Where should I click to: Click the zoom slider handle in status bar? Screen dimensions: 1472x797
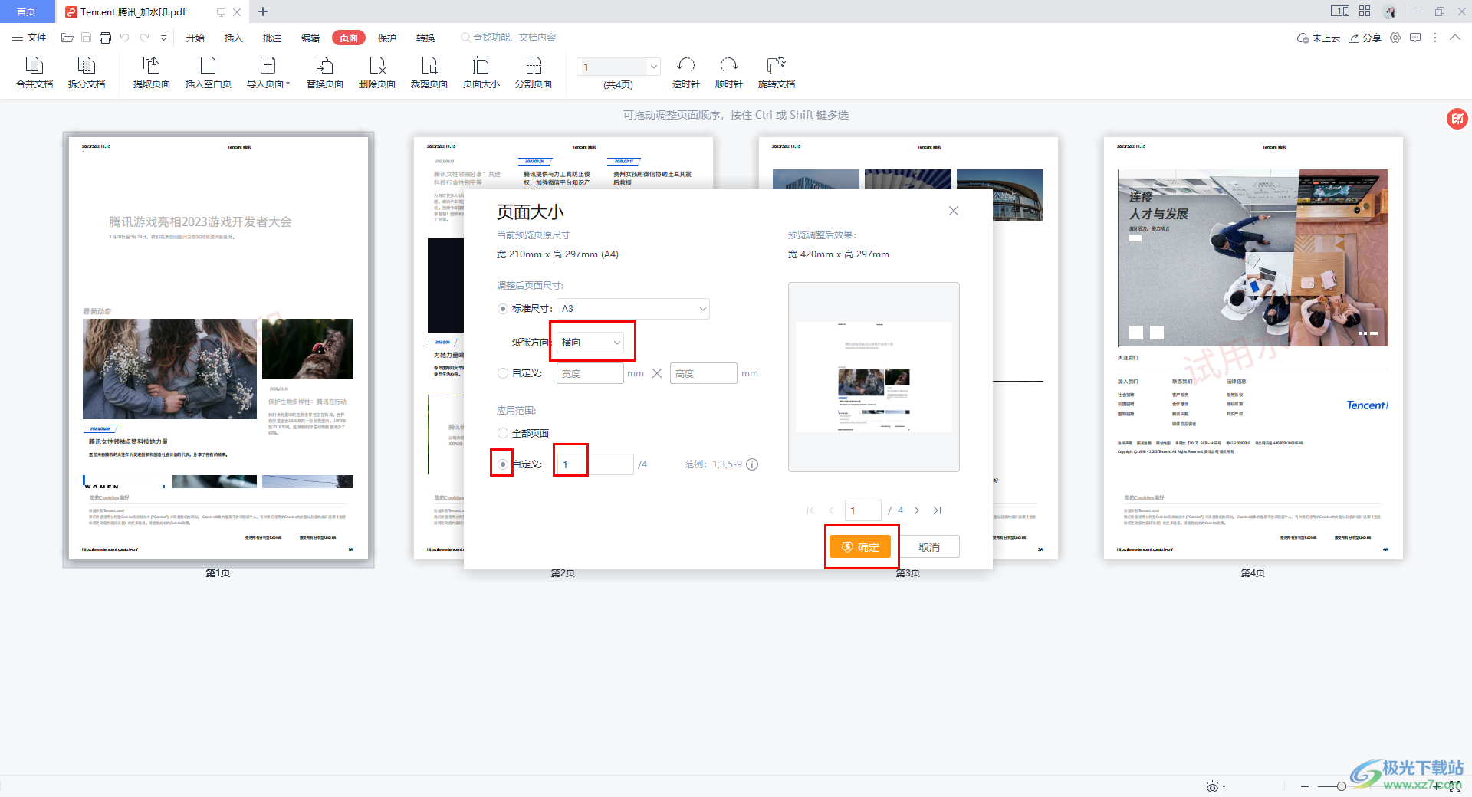coord(1341,786)
